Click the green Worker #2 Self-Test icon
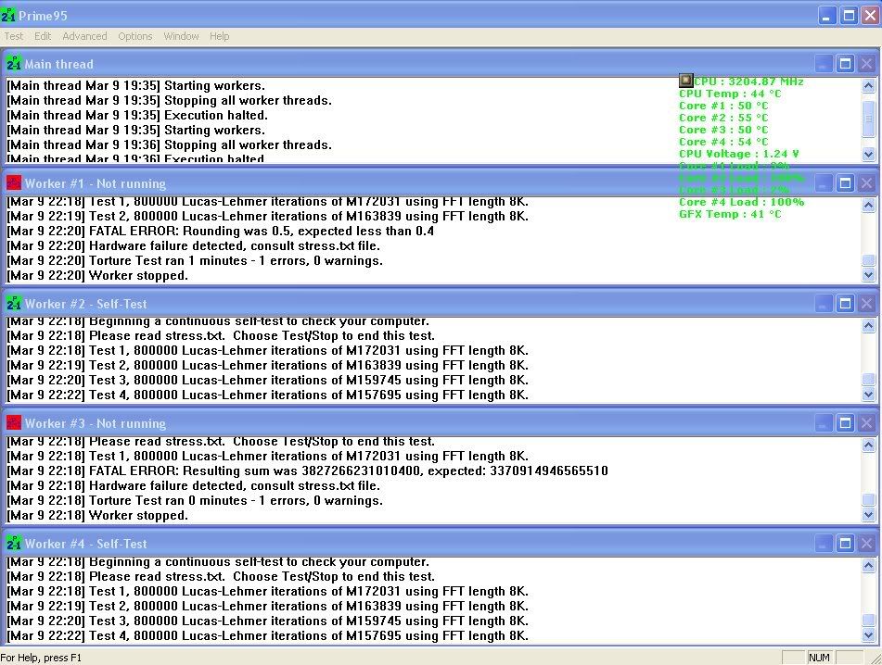The width and height of the screenshot is (882, 665). [x=14, y=303]
